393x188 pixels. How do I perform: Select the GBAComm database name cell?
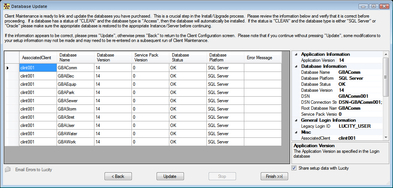[75, 68]
